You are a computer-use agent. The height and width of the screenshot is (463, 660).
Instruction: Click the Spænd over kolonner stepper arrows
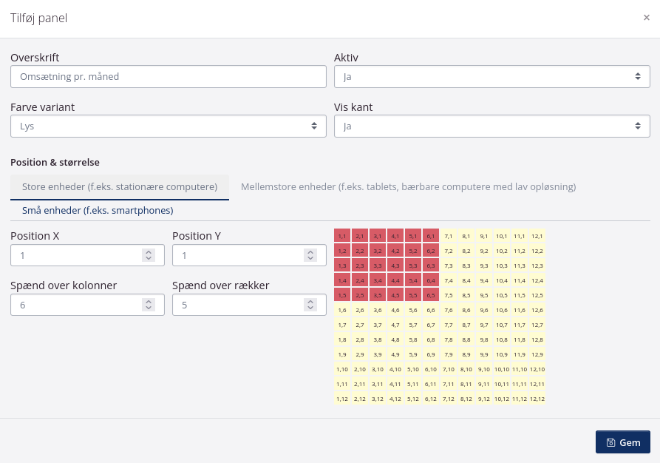point(149,305)
